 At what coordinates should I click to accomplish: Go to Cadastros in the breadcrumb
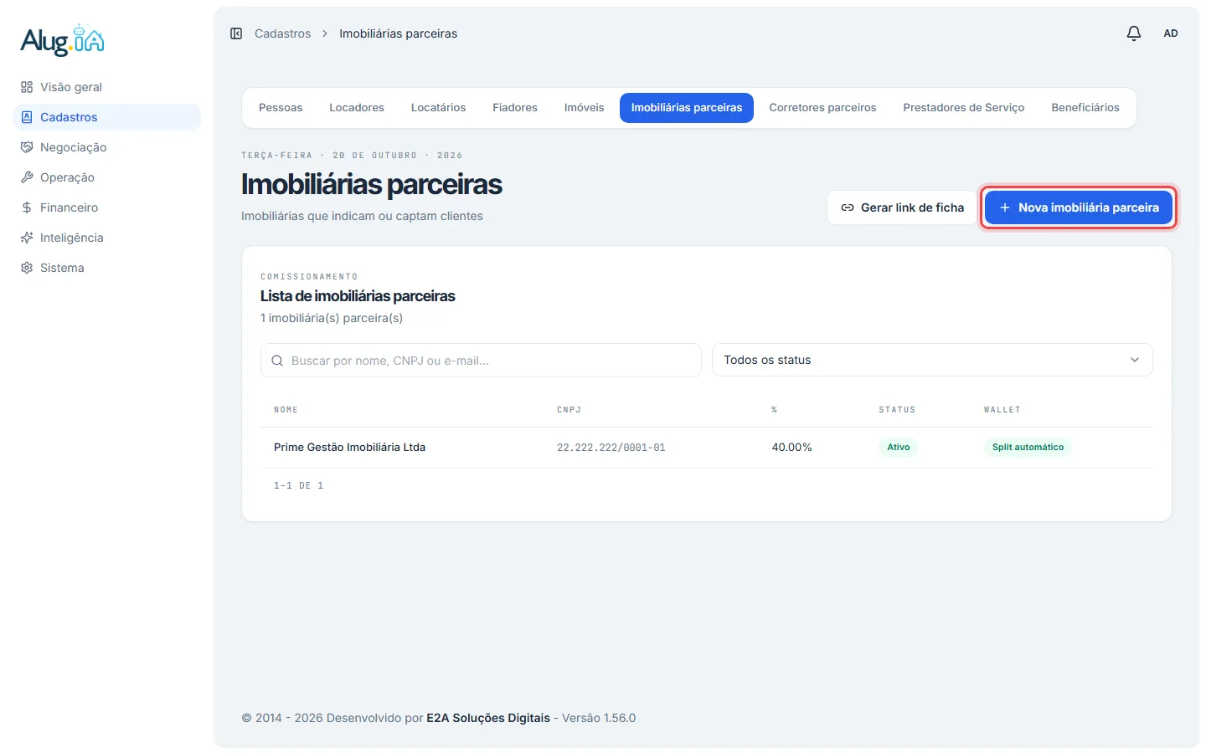(282, 33)
